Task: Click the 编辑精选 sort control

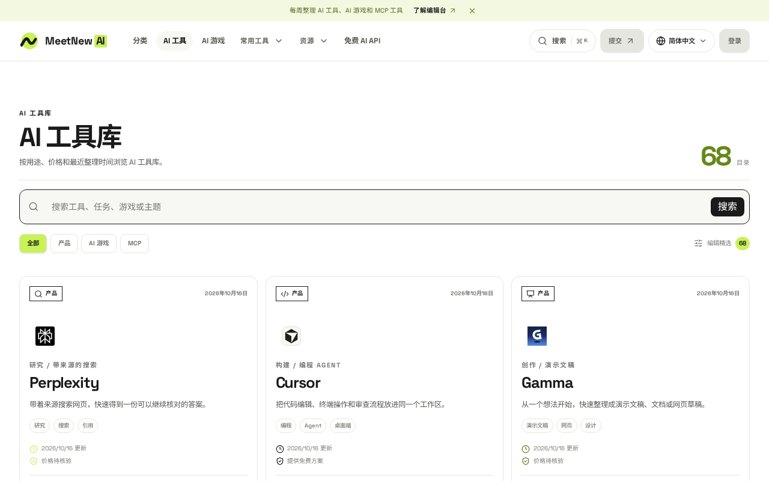Action: coord(722,244)
